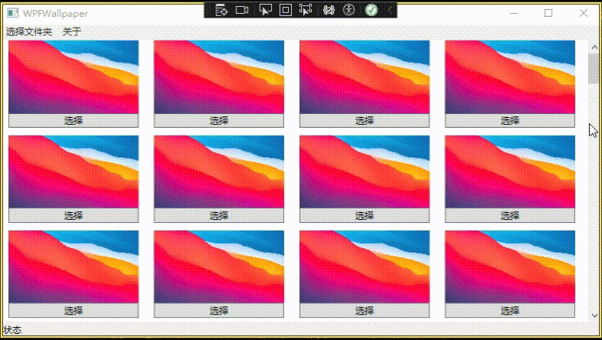This screenshot has height=340, width=602.
Task: Click 选择 under second row, third wallpaper
Action: 365,215
